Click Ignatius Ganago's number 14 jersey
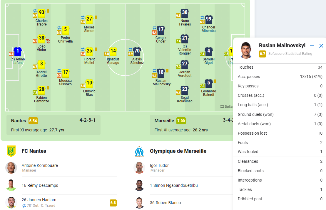Image resolution: width=326 pixels, height=210 pixels. (x=113, y=52)
